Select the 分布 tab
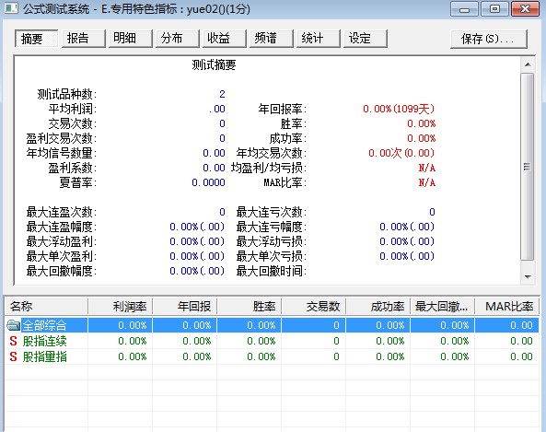Image resolution: width=546 pixels, height=432 pixels. pyautogui.click(x=178, y=39)
